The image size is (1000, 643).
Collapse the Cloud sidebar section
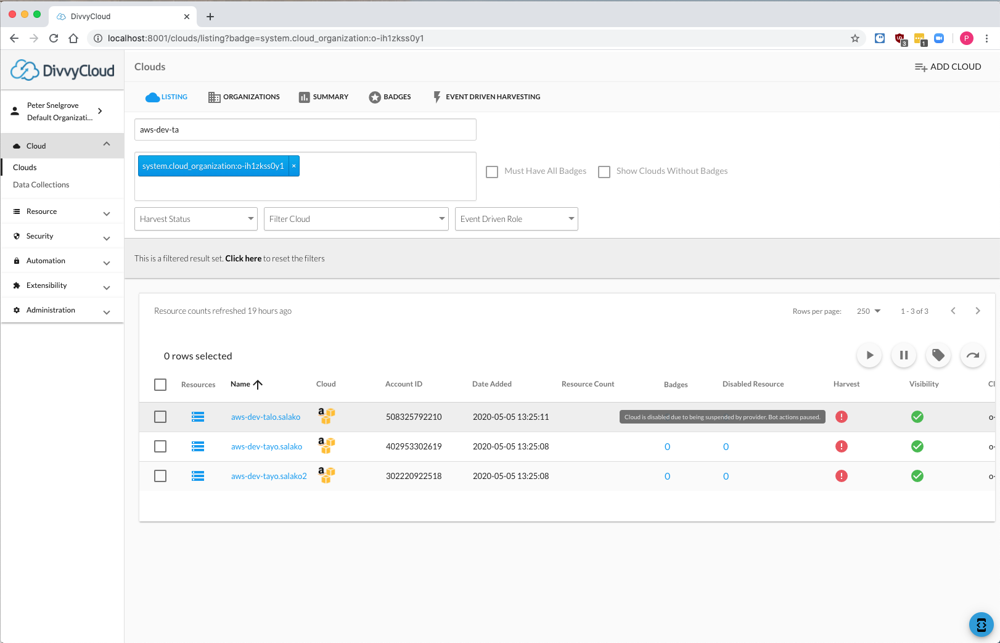[62, 146]
